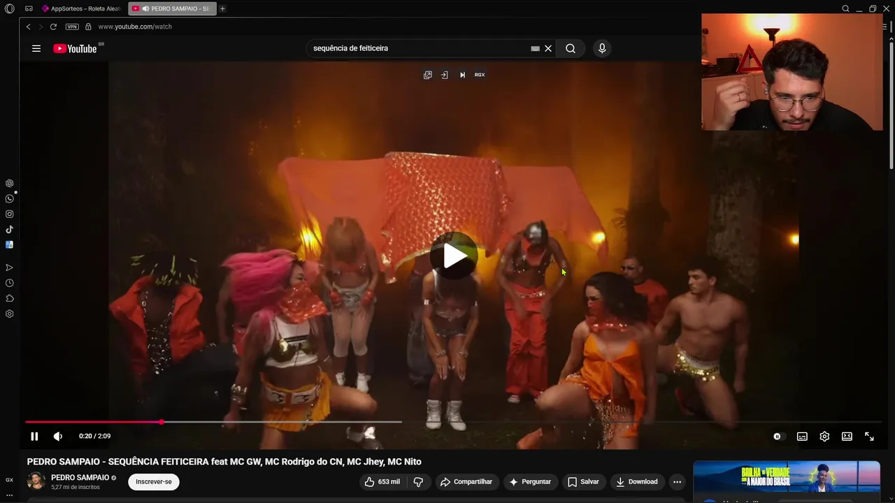The height and width of the screenshot is (503, 895).
Task: Click the Perguntar button
Action: tap(530, 481)
